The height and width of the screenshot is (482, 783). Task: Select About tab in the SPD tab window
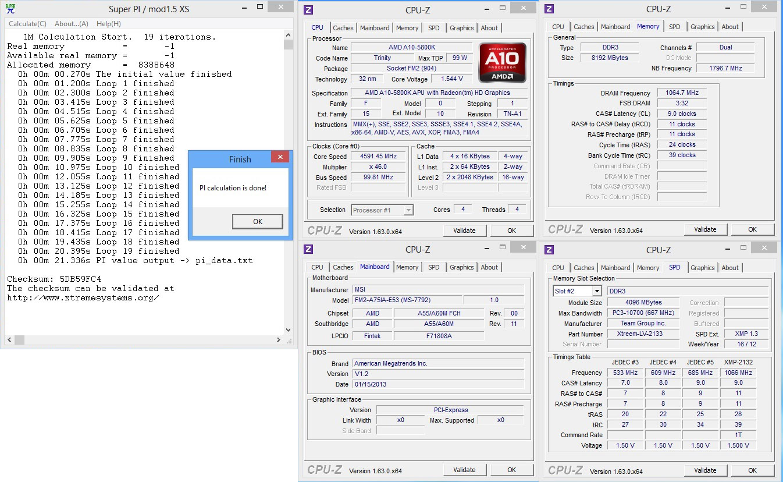point(730,268)
